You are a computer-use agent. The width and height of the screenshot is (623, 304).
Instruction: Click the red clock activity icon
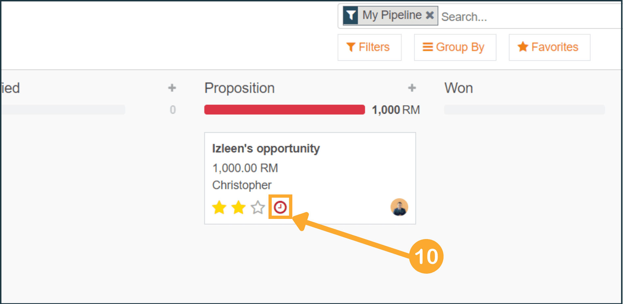280,207
